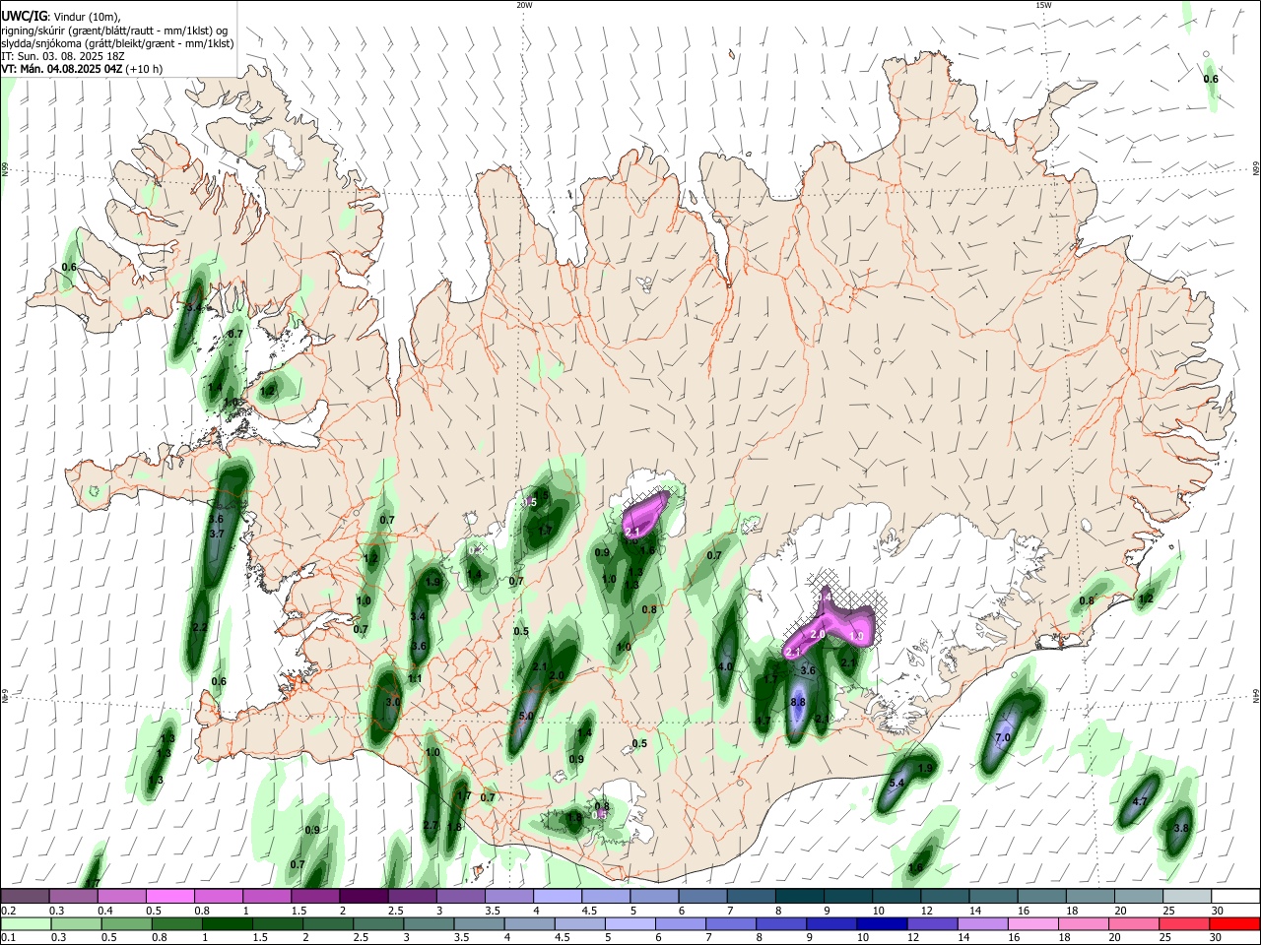This screenshot has height=945, width=1261.
Task: Click the precipitation value '3.8'
Action: pos(1182,829)
